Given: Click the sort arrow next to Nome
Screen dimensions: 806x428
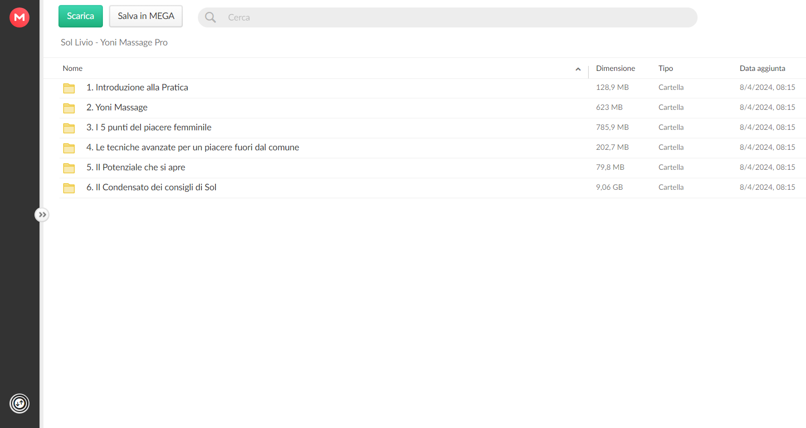Looking at the screenshot, I should point(578,69).
